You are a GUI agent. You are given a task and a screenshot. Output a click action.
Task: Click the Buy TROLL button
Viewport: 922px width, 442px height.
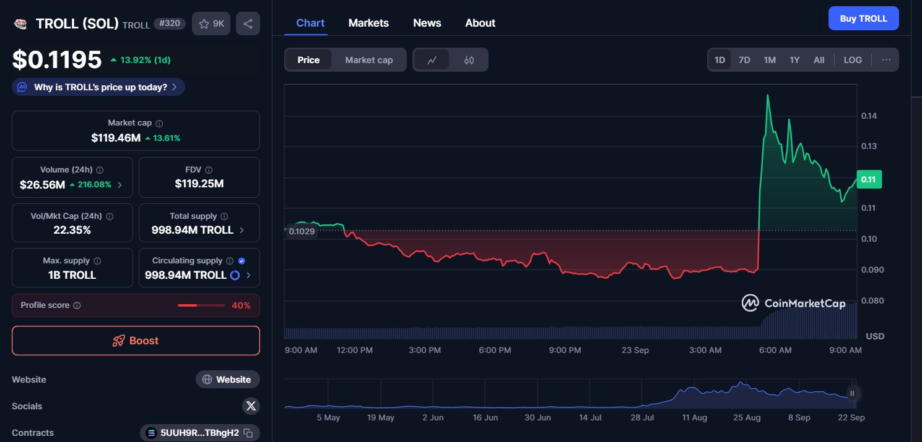(863, 19)
